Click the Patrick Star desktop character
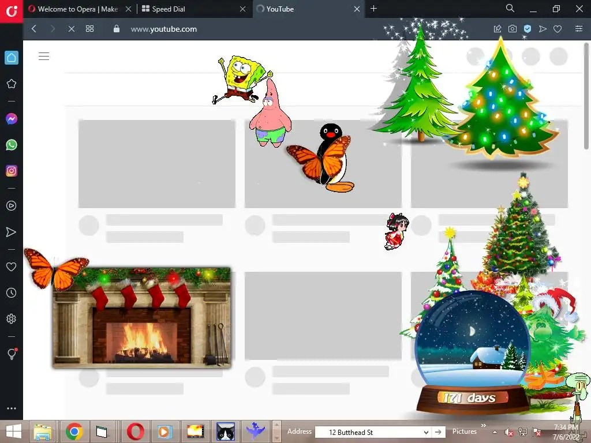This screenshot has width=591, height=443. pyautogui.click(x=270, y=113)
